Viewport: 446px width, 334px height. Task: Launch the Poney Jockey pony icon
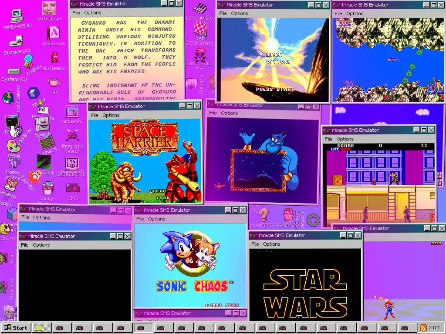[x=14, y=162]
